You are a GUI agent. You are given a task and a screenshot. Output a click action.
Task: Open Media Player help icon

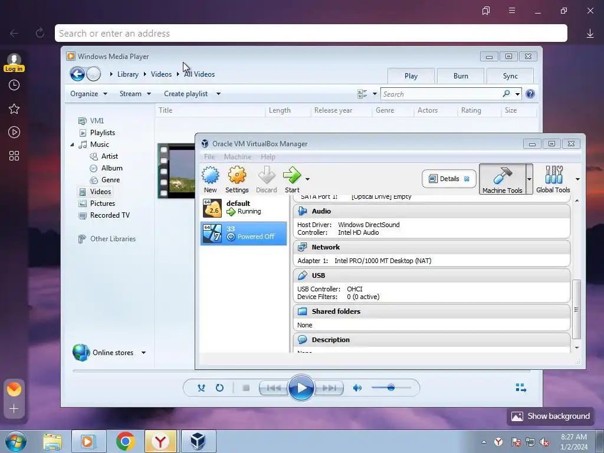click(530, 94)
